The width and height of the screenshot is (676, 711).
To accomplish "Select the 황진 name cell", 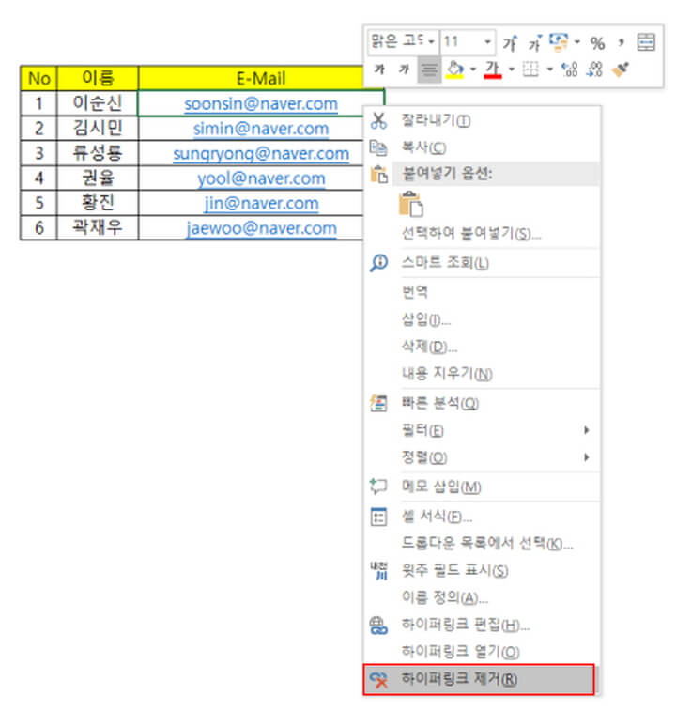I will coord(98,203).
